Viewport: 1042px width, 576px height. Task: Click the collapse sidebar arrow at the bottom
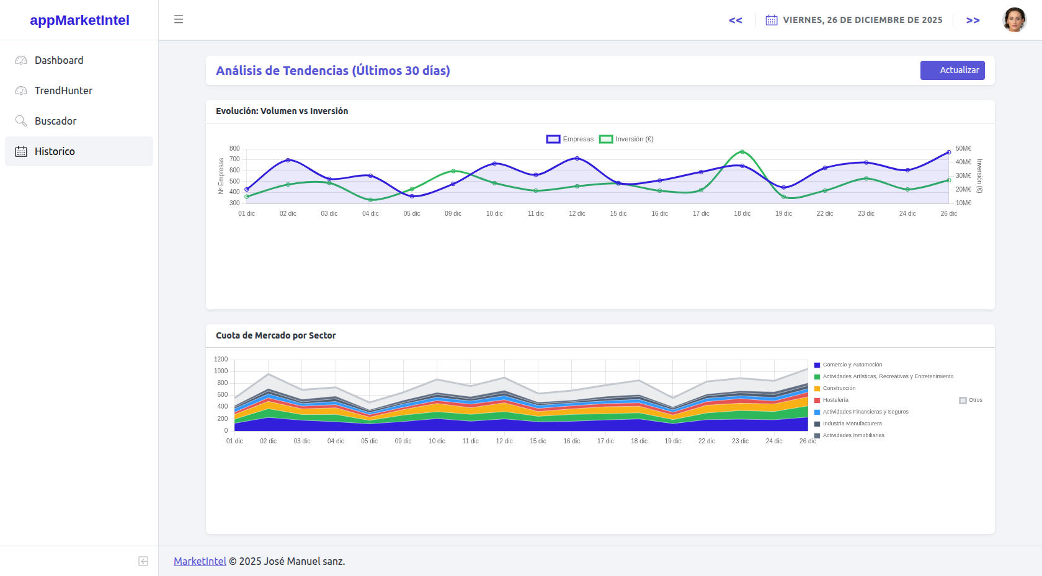tap(143, 561)
